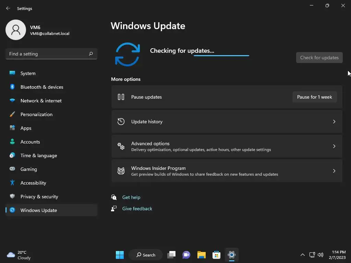
Task: Click the Gaming controller icon in sidebar
Action: click(x=12, y=169)
